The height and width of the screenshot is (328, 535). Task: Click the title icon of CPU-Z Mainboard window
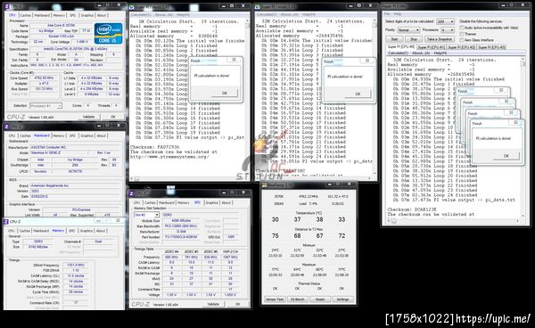point(7,127)
